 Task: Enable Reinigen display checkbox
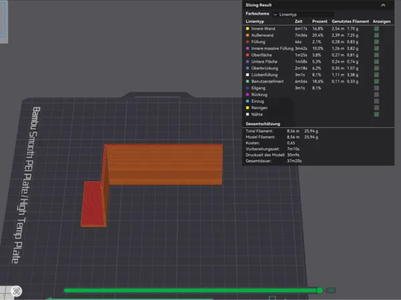(x=376, y=108)
